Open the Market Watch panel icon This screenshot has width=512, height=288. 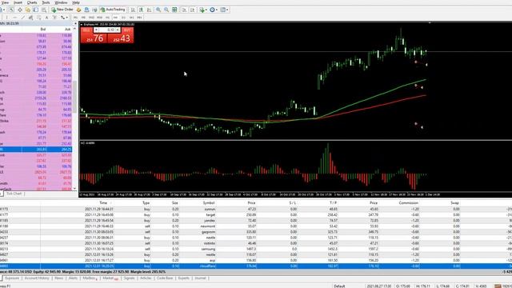11,10
